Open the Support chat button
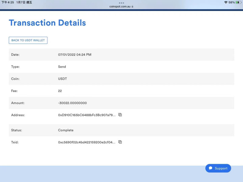243x182 pixels. point(218,168)
